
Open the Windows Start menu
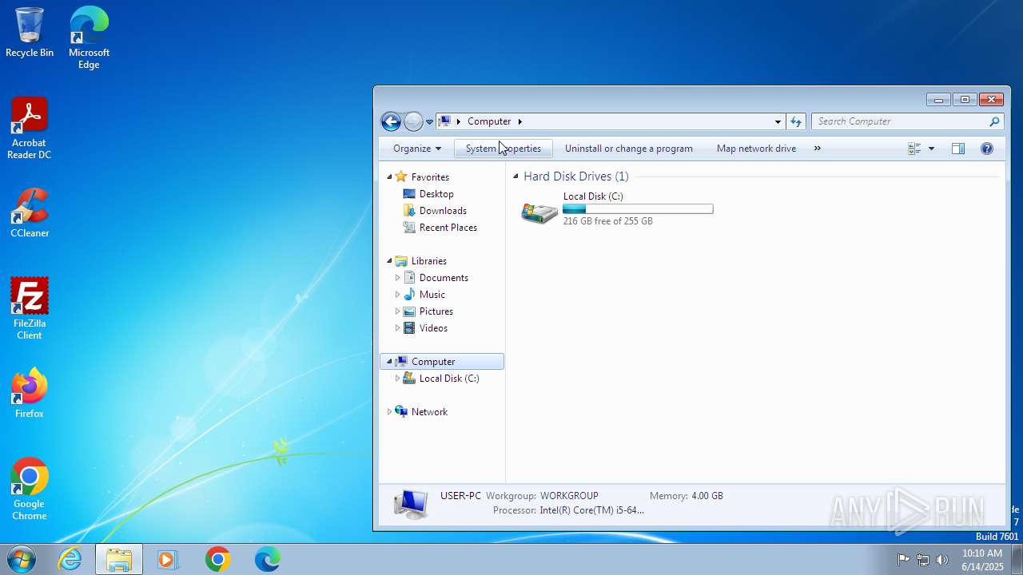point(20,559)
